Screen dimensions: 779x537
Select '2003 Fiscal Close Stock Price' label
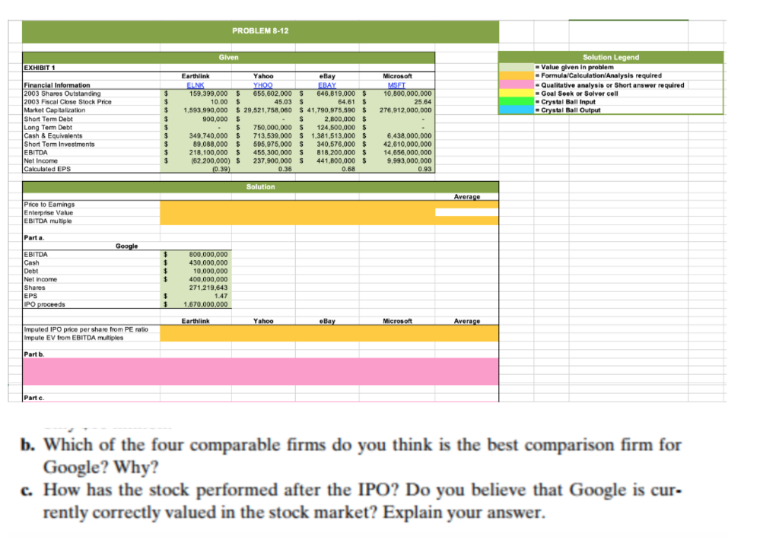click(68, 102)
